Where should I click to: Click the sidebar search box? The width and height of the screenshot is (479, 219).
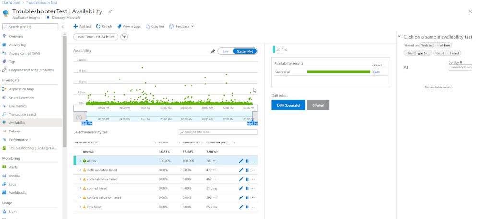[30, 27]
